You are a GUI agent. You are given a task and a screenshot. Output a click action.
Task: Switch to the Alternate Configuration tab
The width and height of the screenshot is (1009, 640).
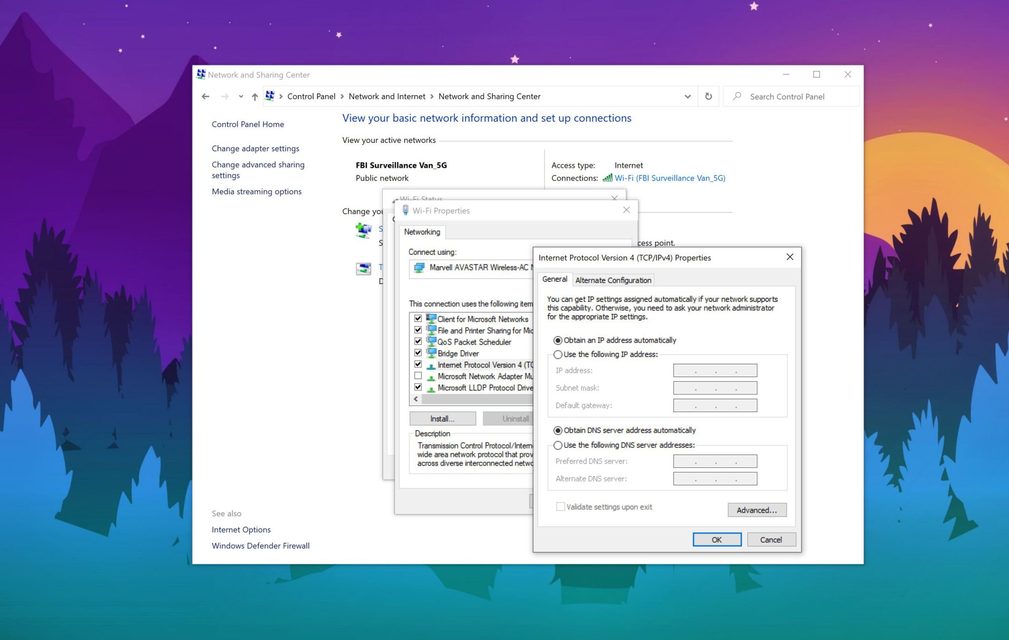click(x=612, y=280)
